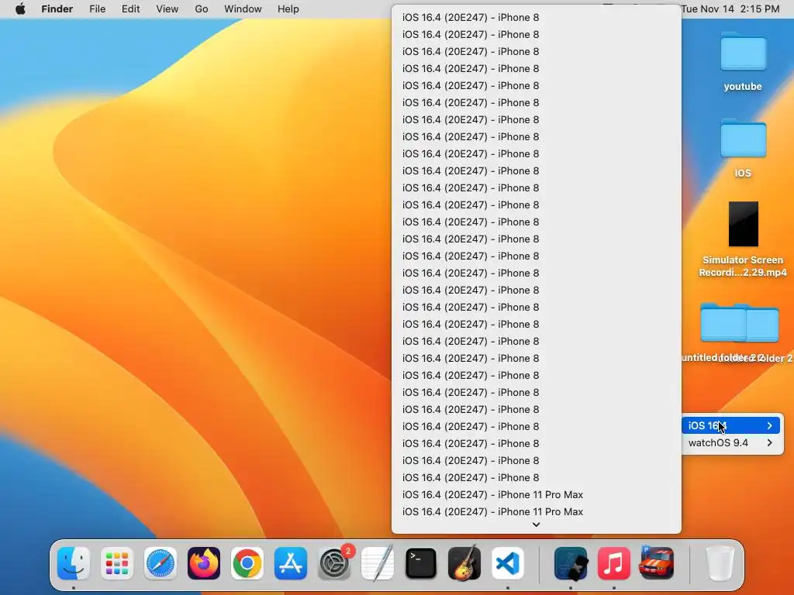Screen dimensions: 794x595
Task: Open the File menu
Action: click(97, 9)
